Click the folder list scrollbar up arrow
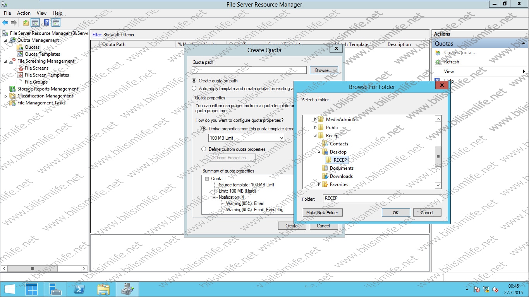This screenshot has height=297, width=529. point(438,119)
